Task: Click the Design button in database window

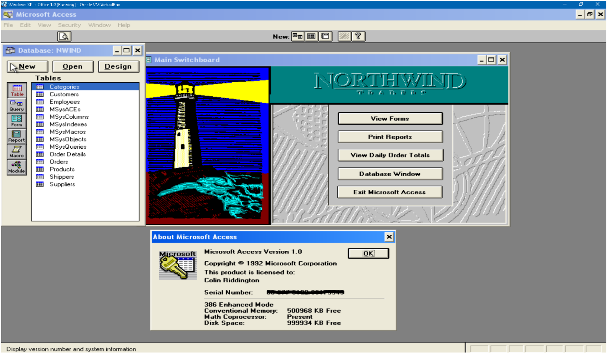Action: [x=118, y=67]
